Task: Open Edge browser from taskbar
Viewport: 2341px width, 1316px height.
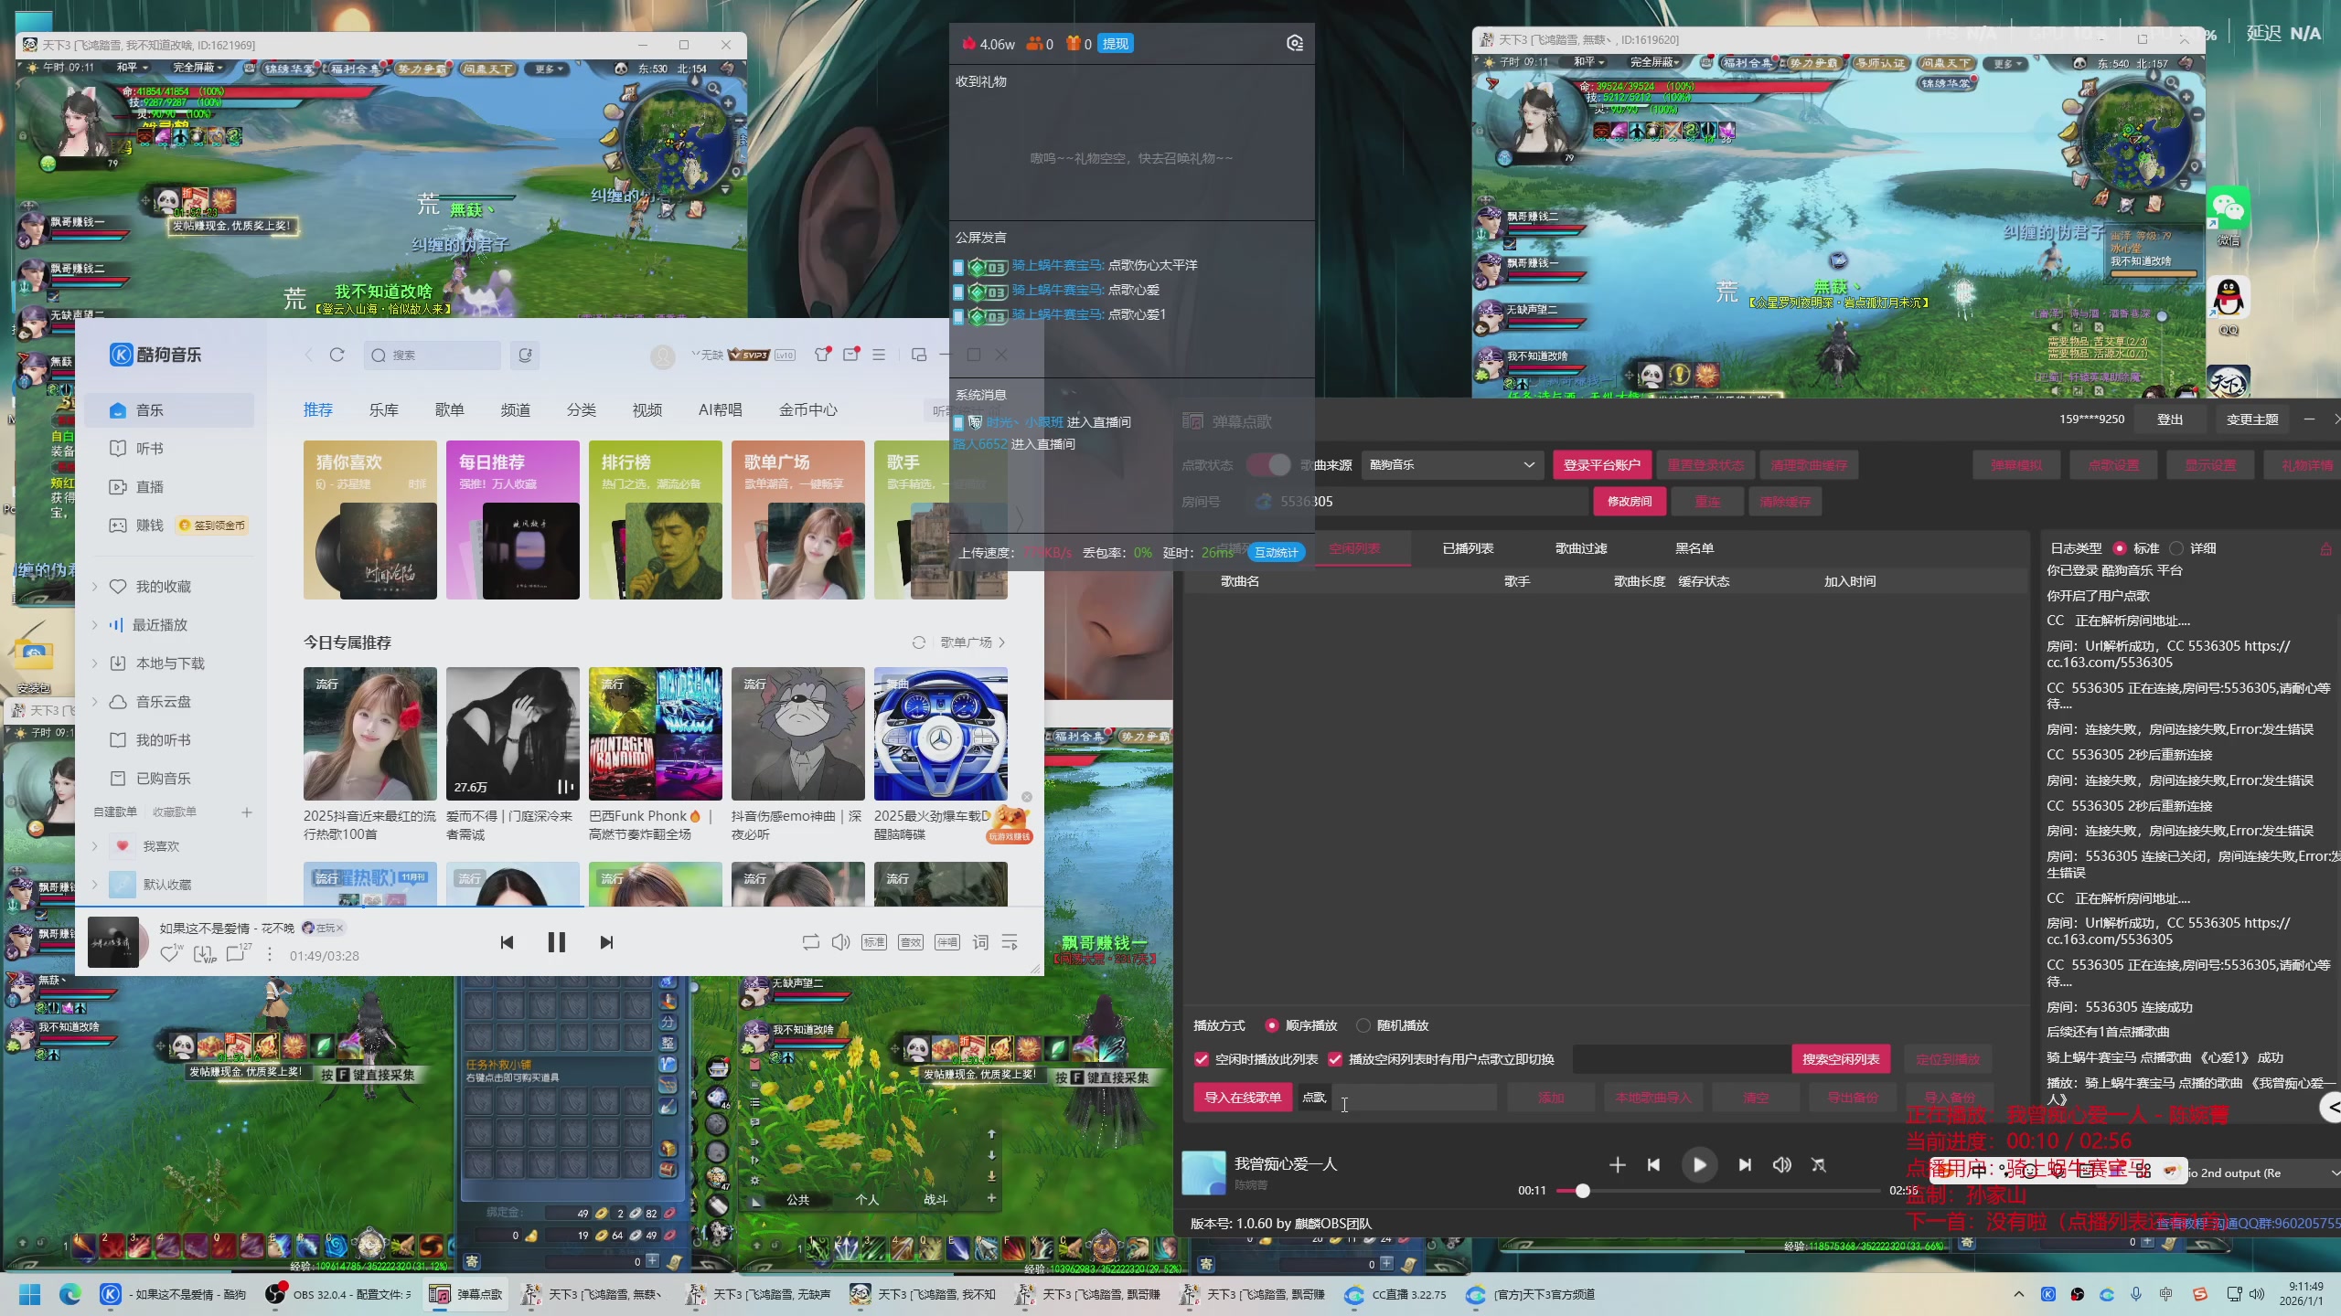Action: [70, 1294]
